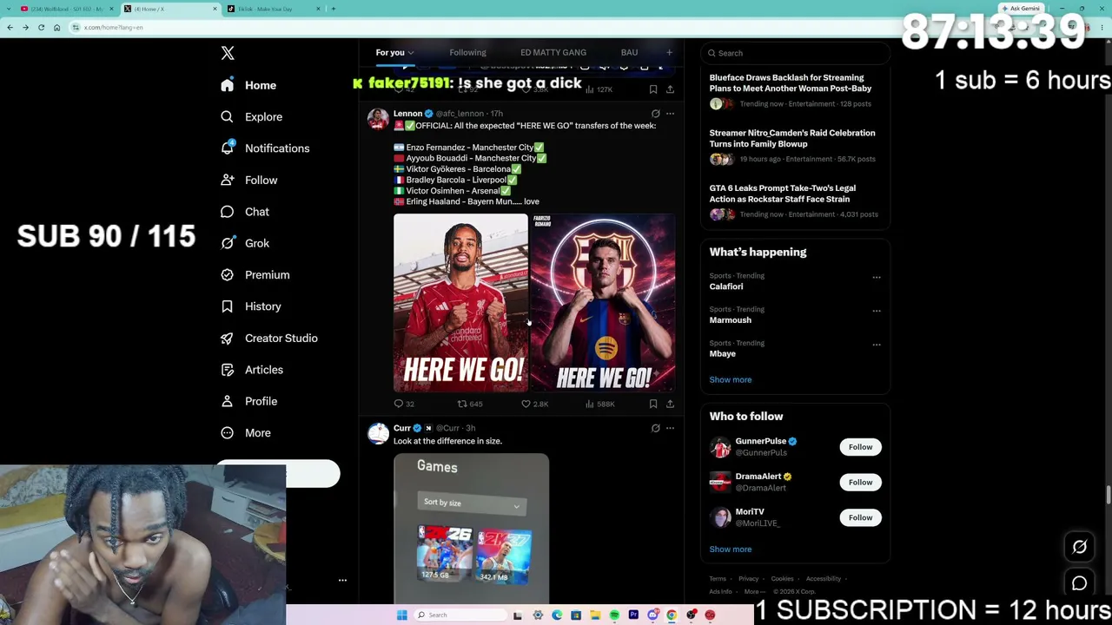Reload the X page

click(41, 27)
